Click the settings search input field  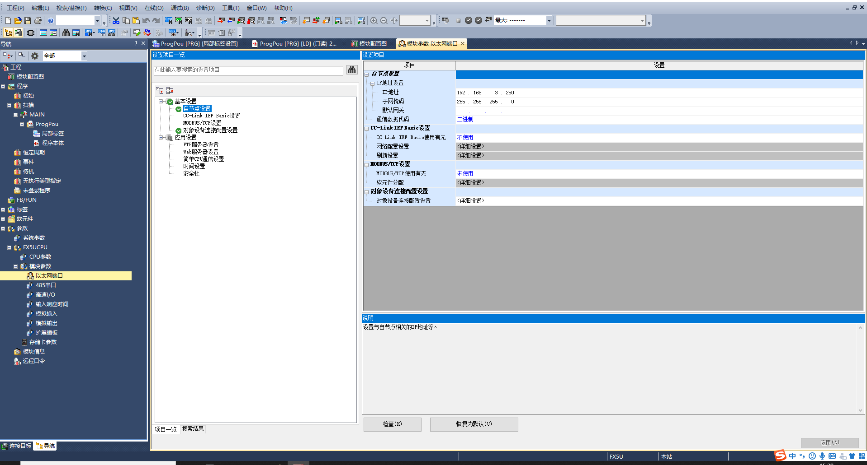tap(248, 70)
